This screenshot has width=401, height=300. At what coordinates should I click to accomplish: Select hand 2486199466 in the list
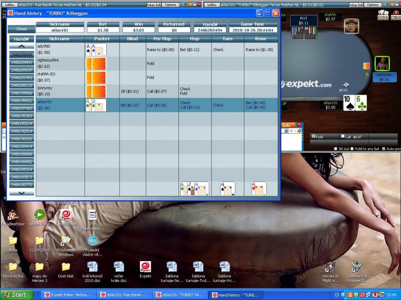click(22, 93)
